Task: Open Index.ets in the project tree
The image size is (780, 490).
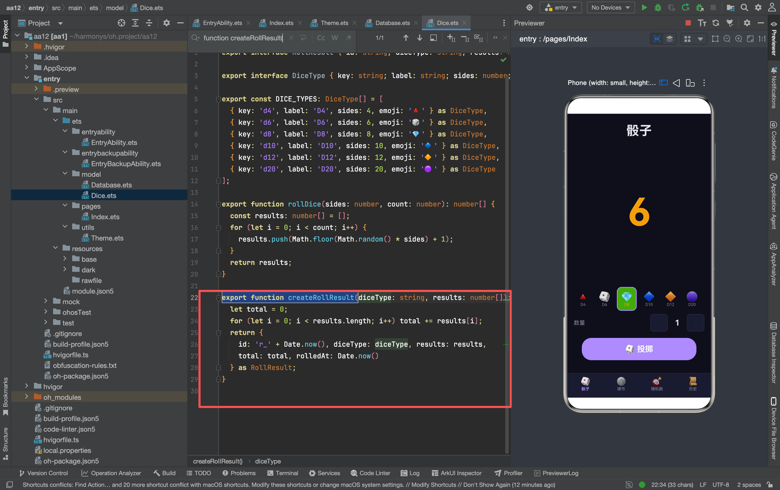Action: 105,217
